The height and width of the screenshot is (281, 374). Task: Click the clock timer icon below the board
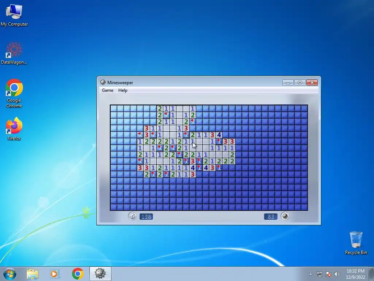coord(132,216)
